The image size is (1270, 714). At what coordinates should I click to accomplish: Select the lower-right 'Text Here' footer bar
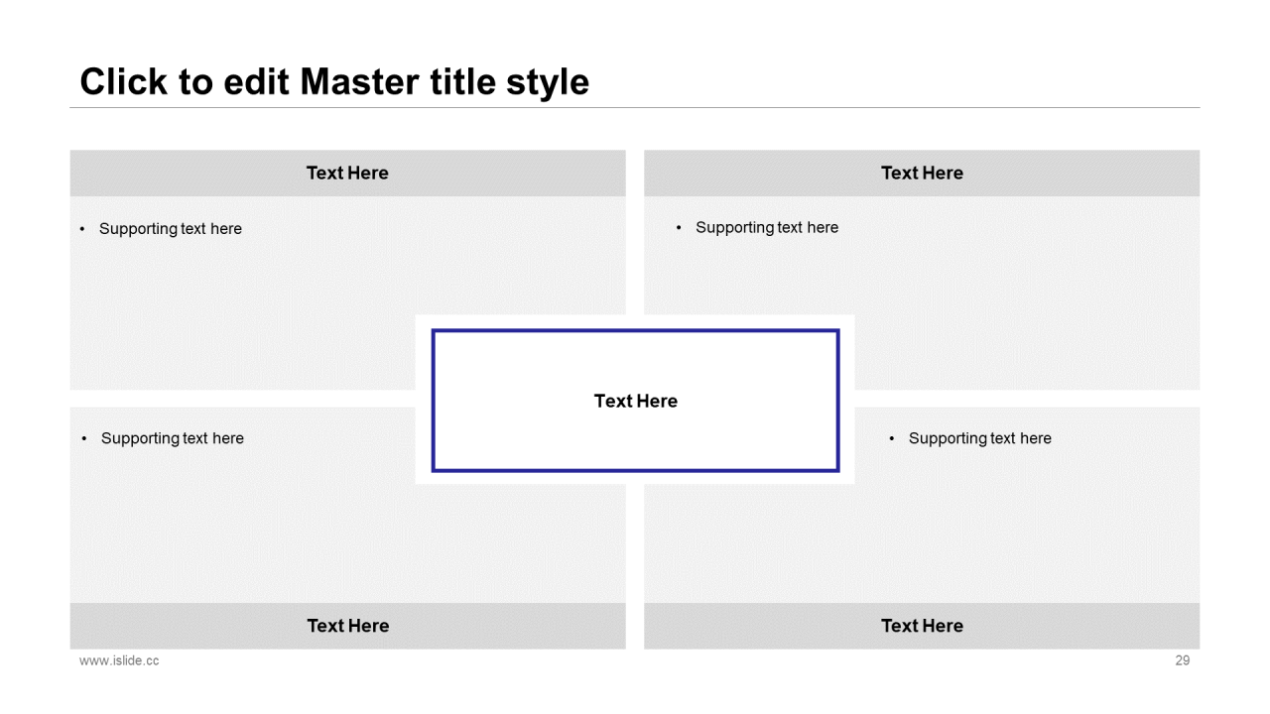922,626
